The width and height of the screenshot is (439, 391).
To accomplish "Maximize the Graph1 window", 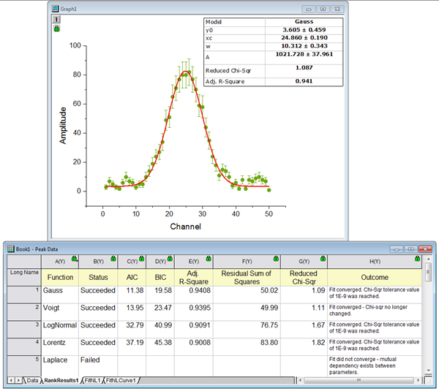I will [323, 8].
